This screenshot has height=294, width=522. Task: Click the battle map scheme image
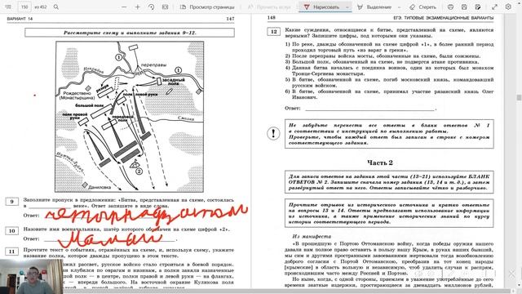130,117
